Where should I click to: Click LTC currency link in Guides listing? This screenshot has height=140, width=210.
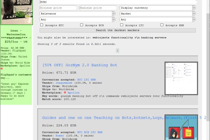tap(93, 132)
